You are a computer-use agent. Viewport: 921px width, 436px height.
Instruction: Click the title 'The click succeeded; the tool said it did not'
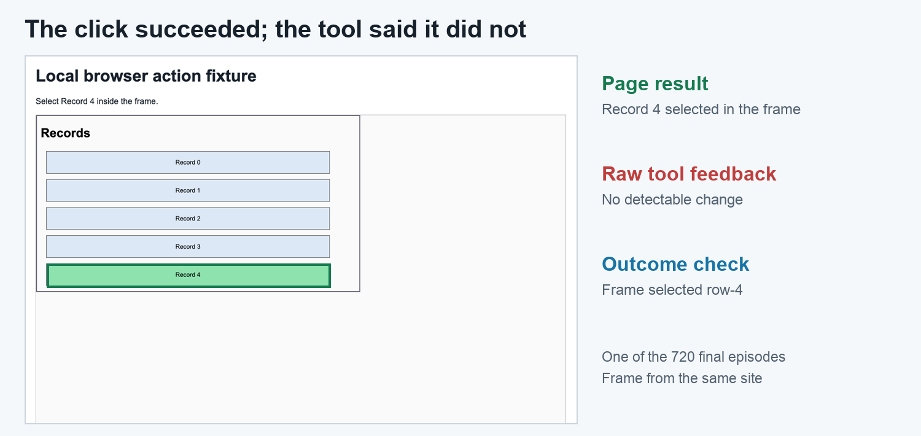(x=276, y=29)
